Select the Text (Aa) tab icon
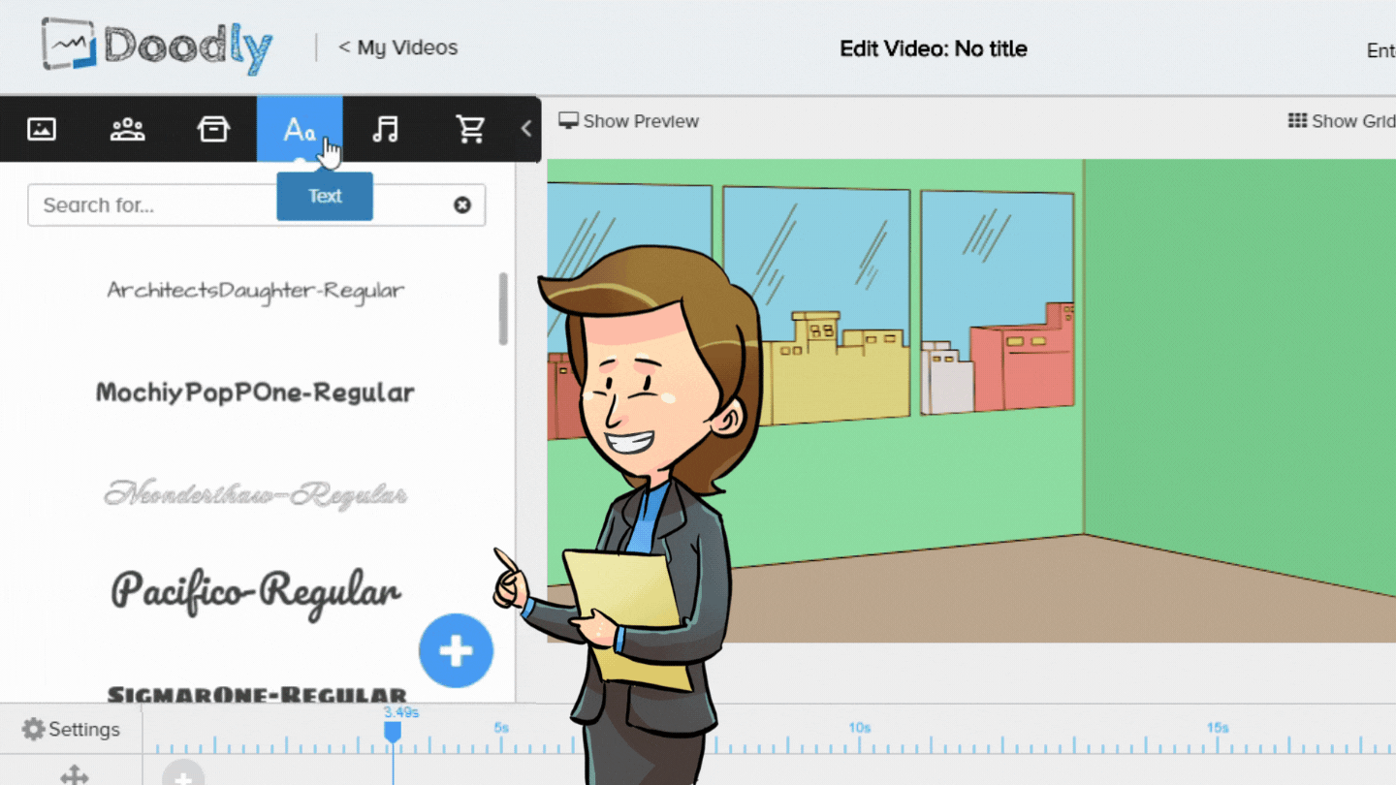This screenshot has height=785, width=1396. [300, 129]
